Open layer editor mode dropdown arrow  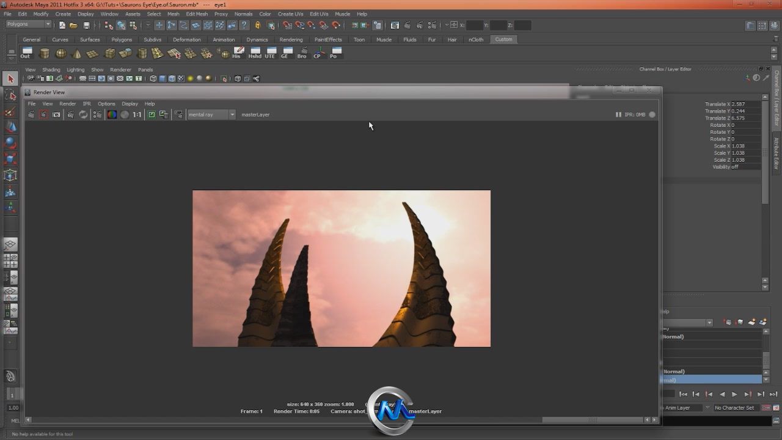pos(709,323)
